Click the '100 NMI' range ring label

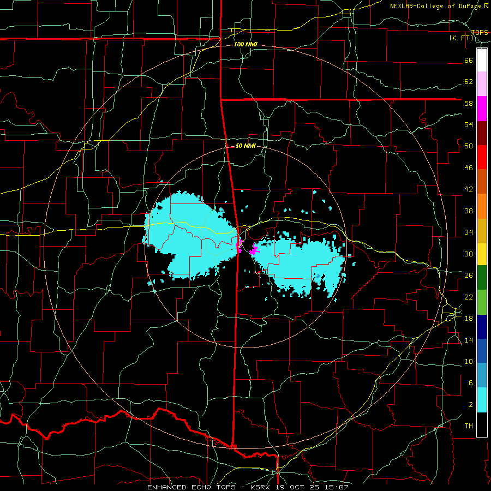click(245, 44)
